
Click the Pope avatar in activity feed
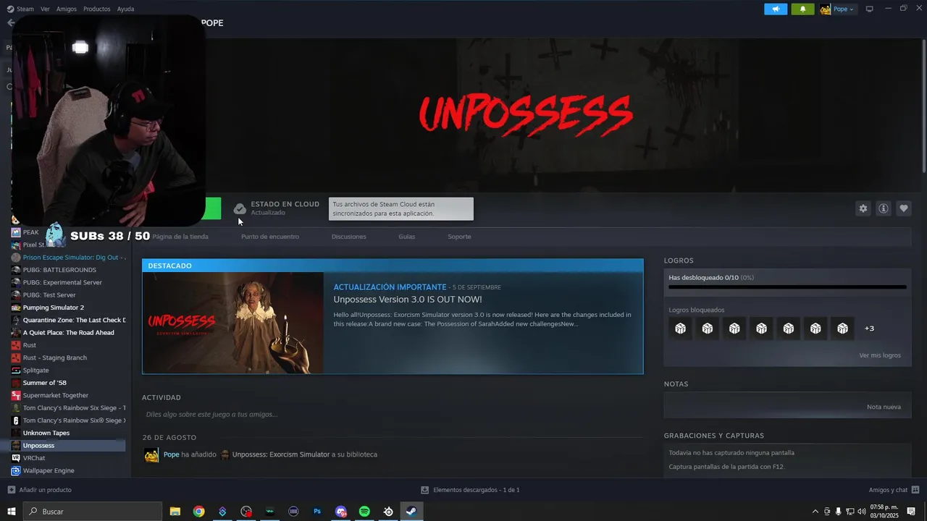151,454
